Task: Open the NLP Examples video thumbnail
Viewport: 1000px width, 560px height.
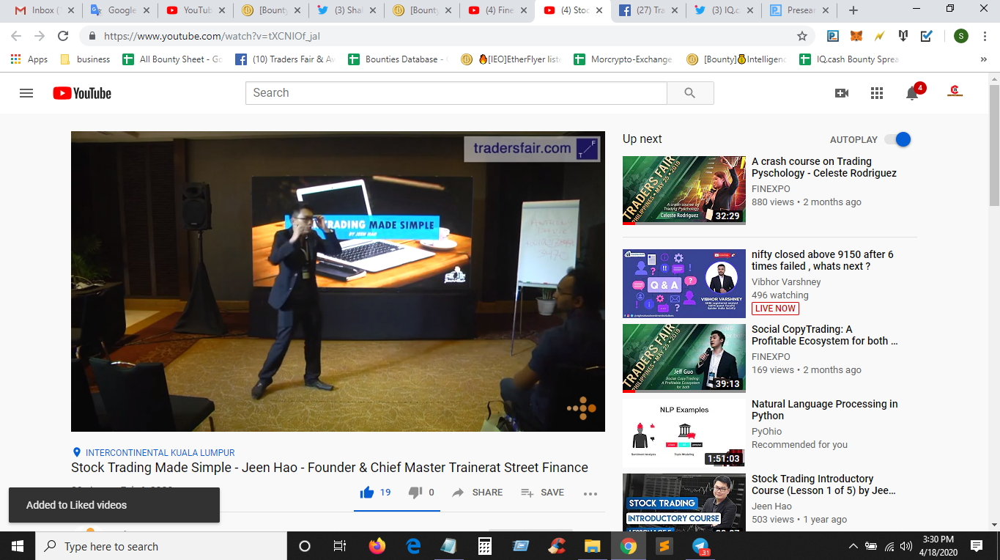Action: pyautogui.click(x=684, y=433)
